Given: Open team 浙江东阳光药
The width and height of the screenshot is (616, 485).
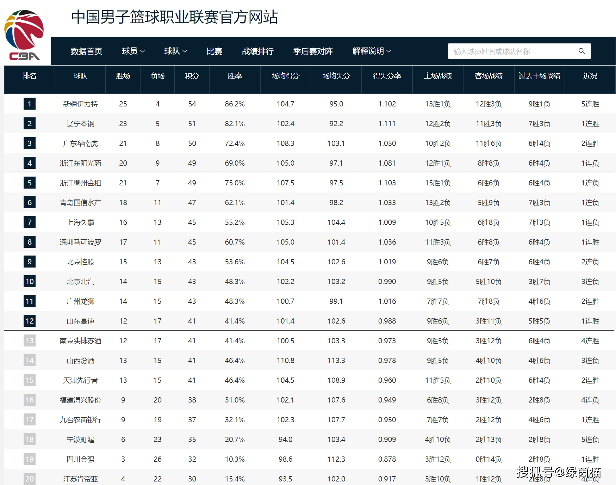Looking at the screenshot, I should point(80,163).
